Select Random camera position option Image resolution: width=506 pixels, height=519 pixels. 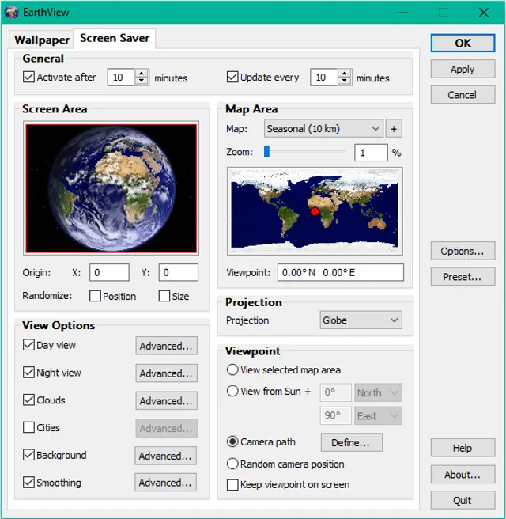pyautogui.click(x=232, y=464)
